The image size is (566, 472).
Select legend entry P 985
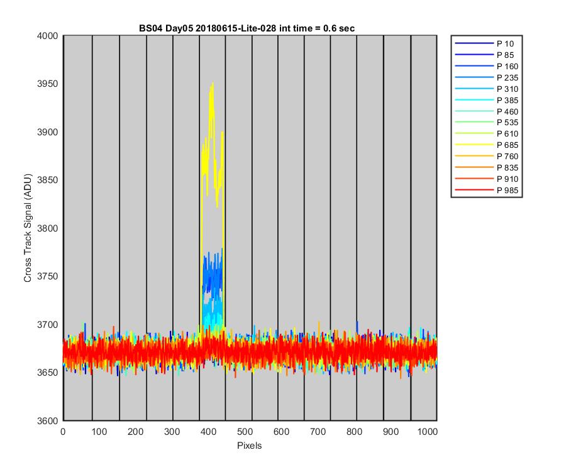[x=486, y=190]
